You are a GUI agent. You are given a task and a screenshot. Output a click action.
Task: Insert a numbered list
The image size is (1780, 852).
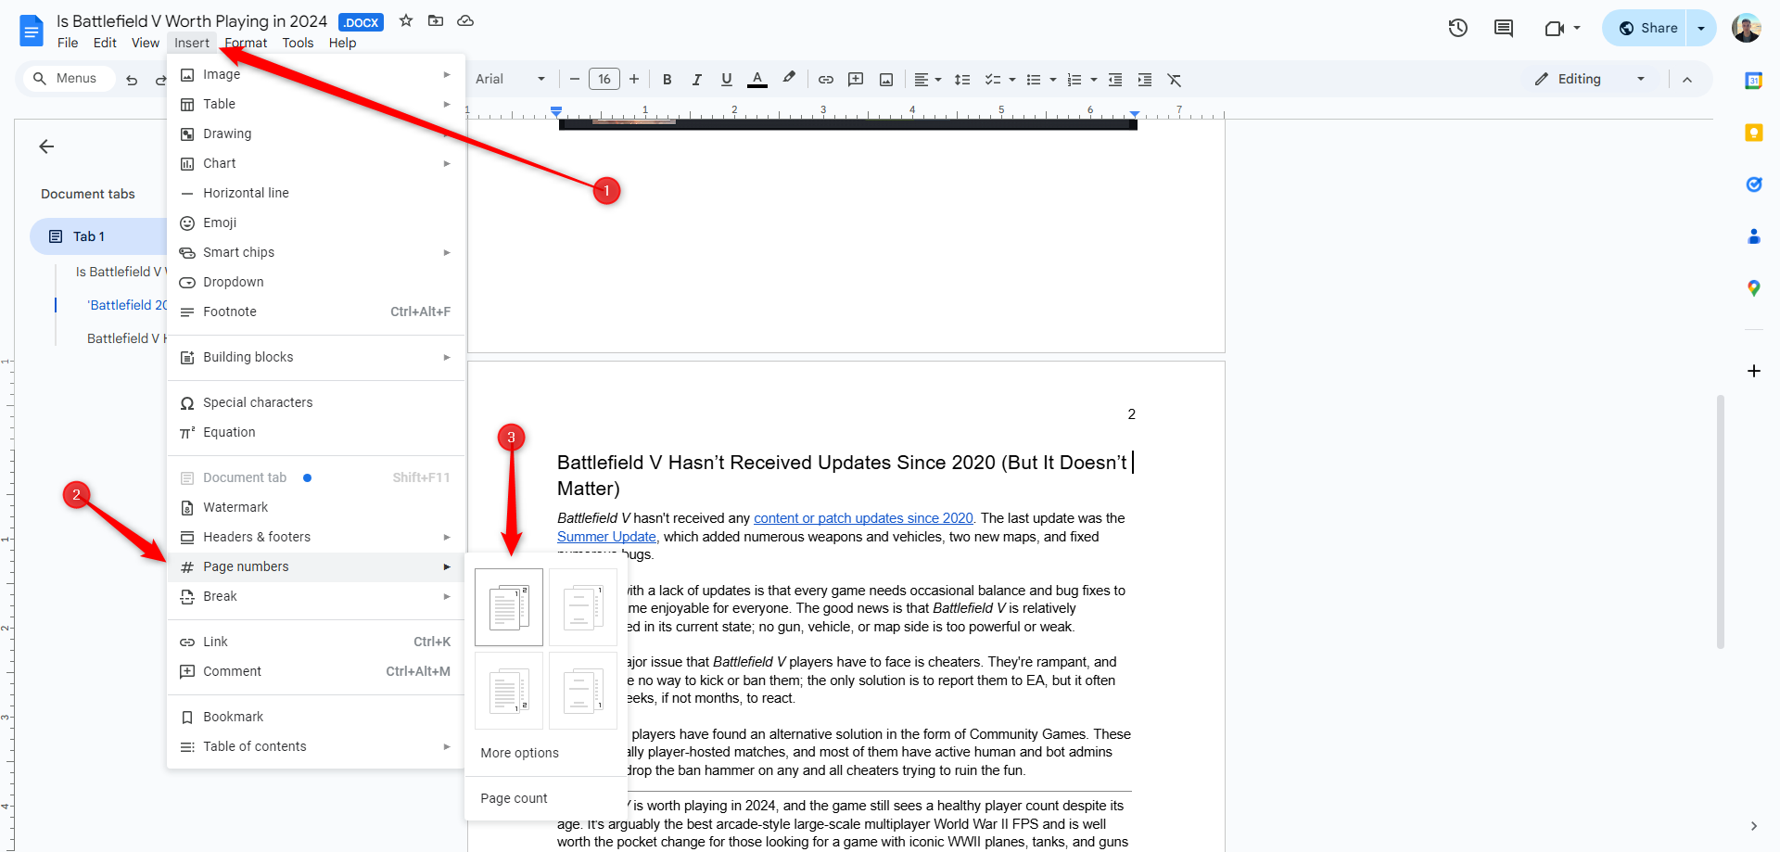click(x=1074, y=80)
